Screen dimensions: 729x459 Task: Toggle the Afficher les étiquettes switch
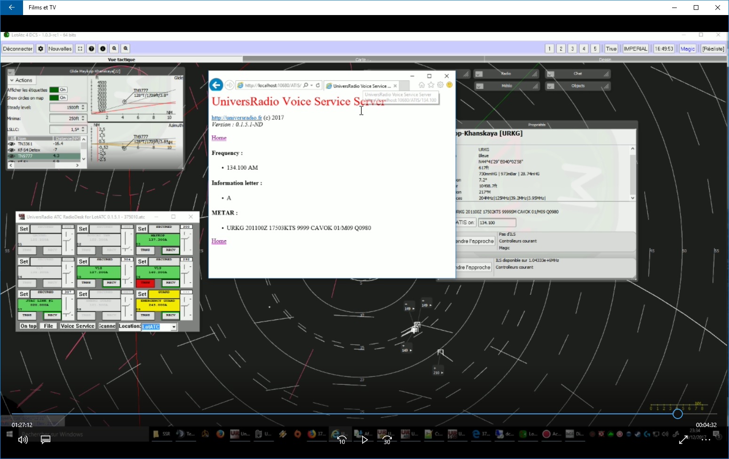[x=58, y=90]
